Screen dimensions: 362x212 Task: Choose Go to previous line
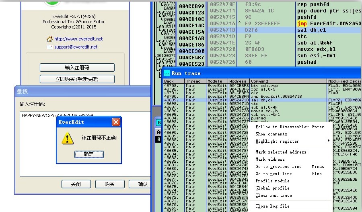tap(290, 166)
